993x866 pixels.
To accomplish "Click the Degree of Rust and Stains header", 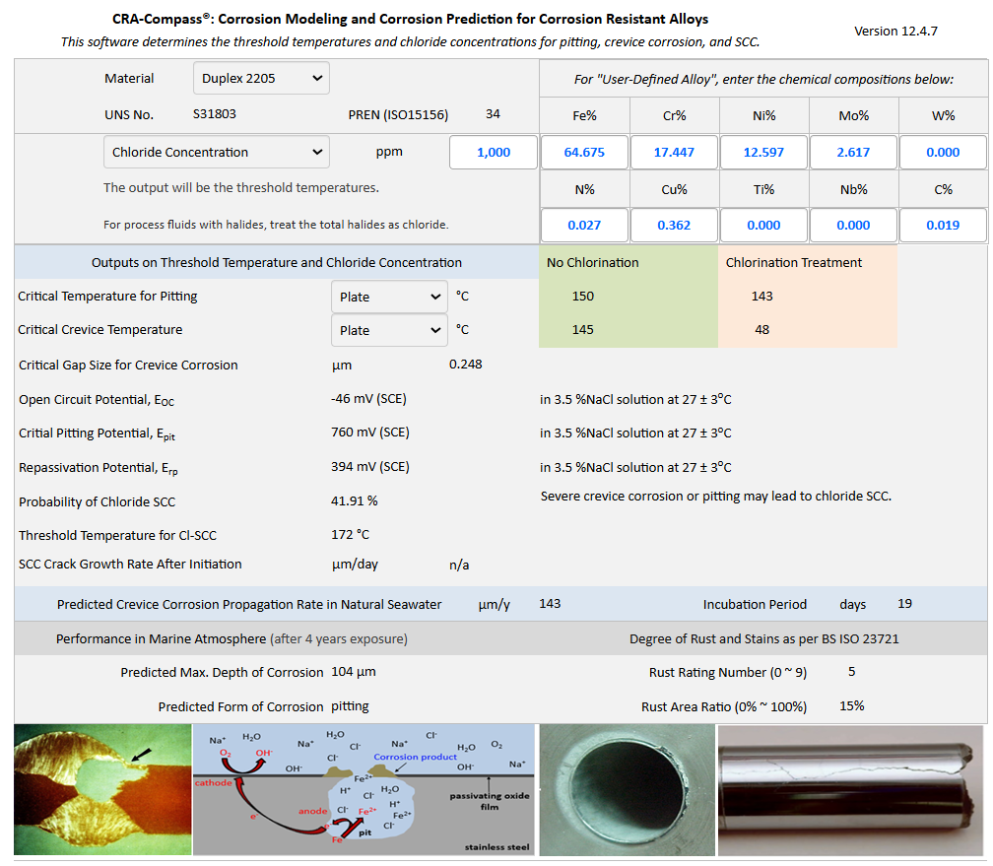I will (x=763, y=638).
